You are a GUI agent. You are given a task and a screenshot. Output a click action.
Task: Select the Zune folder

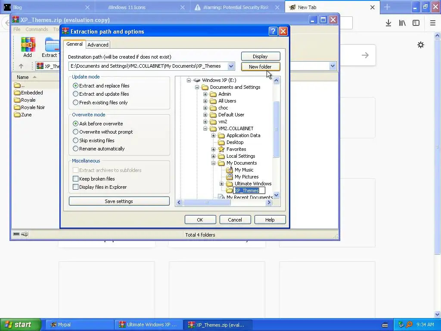pyautogui.click(x=23, y=115)
